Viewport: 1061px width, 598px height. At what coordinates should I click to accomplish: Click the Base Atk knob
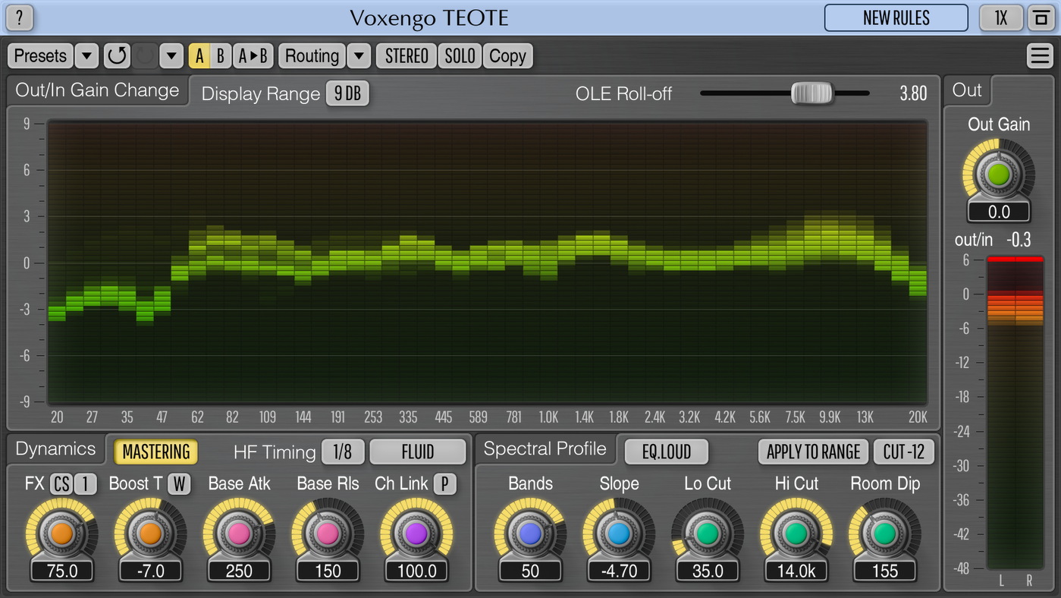(x=239, y=533)
